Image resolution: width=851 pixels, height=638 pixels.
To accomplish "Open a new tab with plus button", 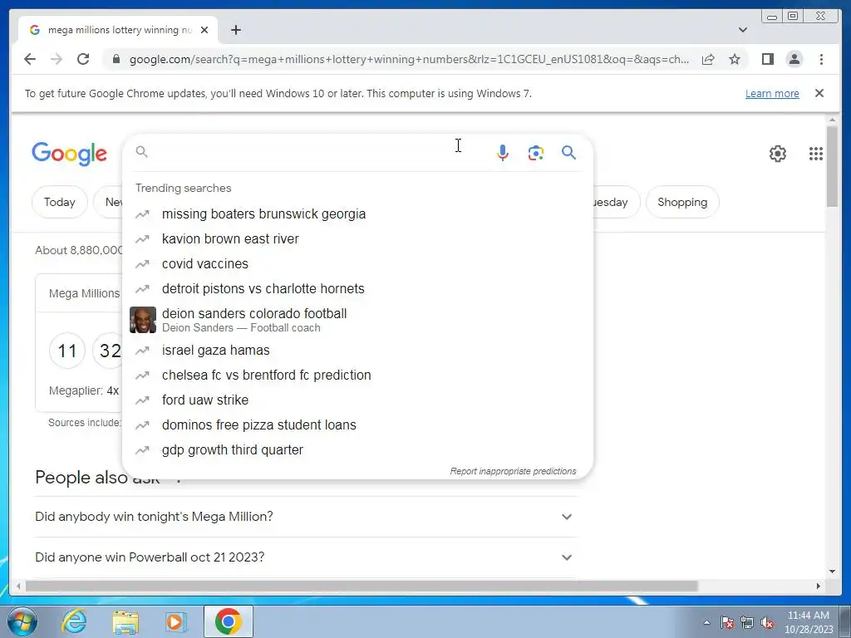I will (235, 30).
